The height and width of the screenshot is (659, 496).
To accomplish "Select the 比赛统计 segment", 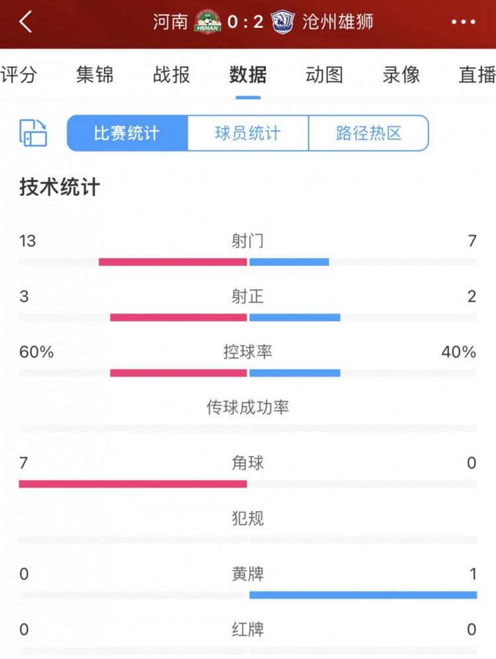I will [x=127, y=133].
